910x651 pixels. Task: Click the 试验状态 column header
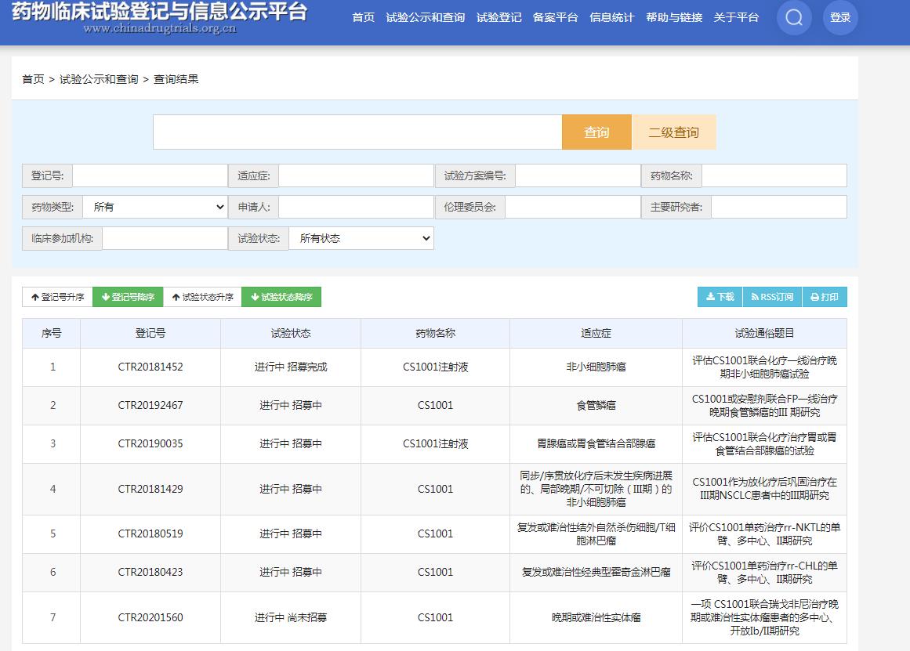[291, 333]
